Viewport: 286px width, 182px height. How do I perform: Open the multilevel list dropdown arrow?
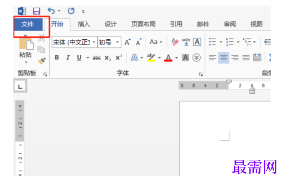click(254, 42)
